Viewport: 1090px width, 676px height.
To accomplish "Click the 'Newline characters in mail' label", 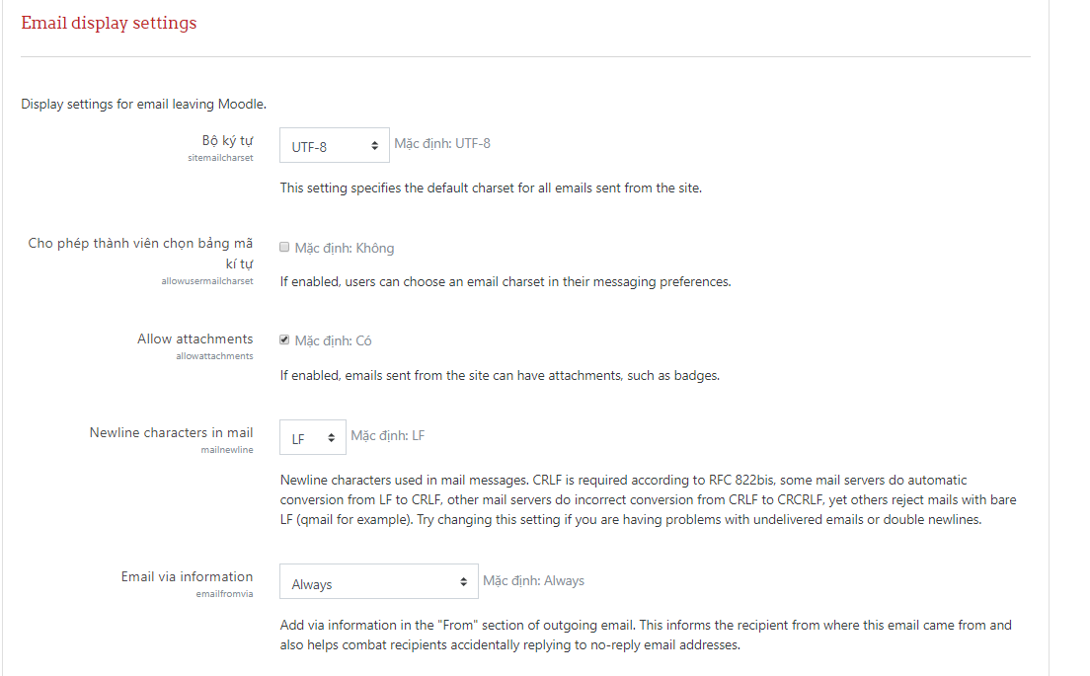I will coord(171,432).
